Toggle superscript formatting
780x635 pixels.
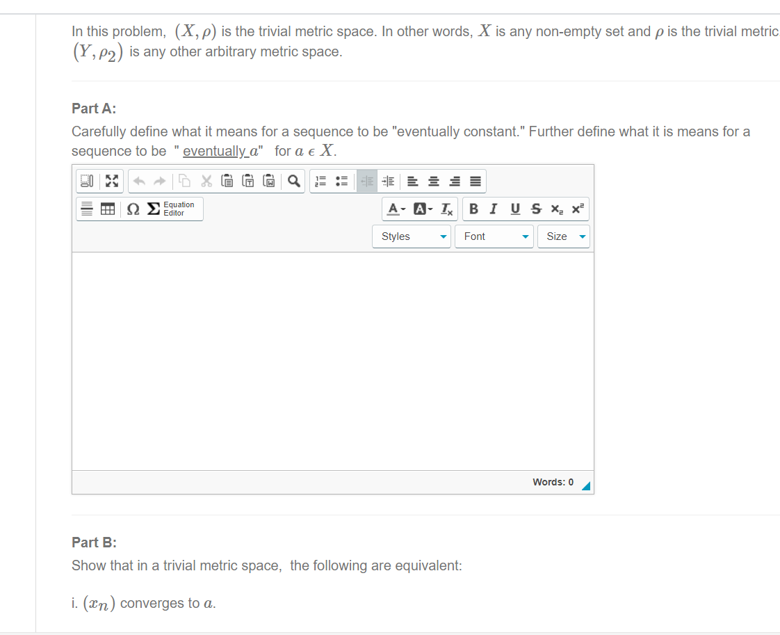click(578, 209)
